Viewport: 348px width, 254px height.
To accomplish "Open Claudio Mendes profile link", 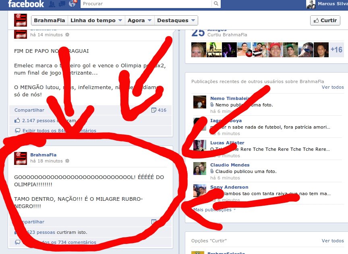I will pos(230,165).
